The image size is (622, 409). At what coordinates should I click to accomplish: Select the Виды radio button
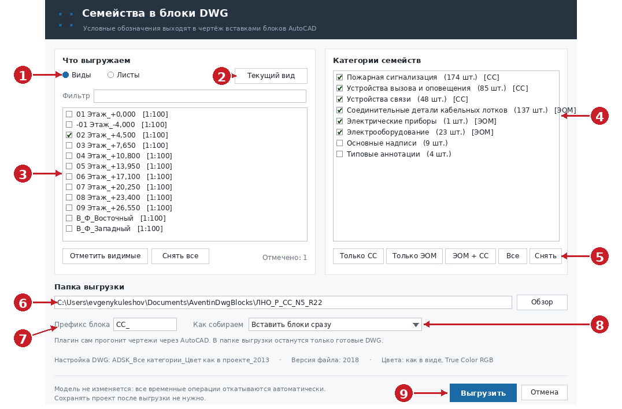tap(66, 75)
